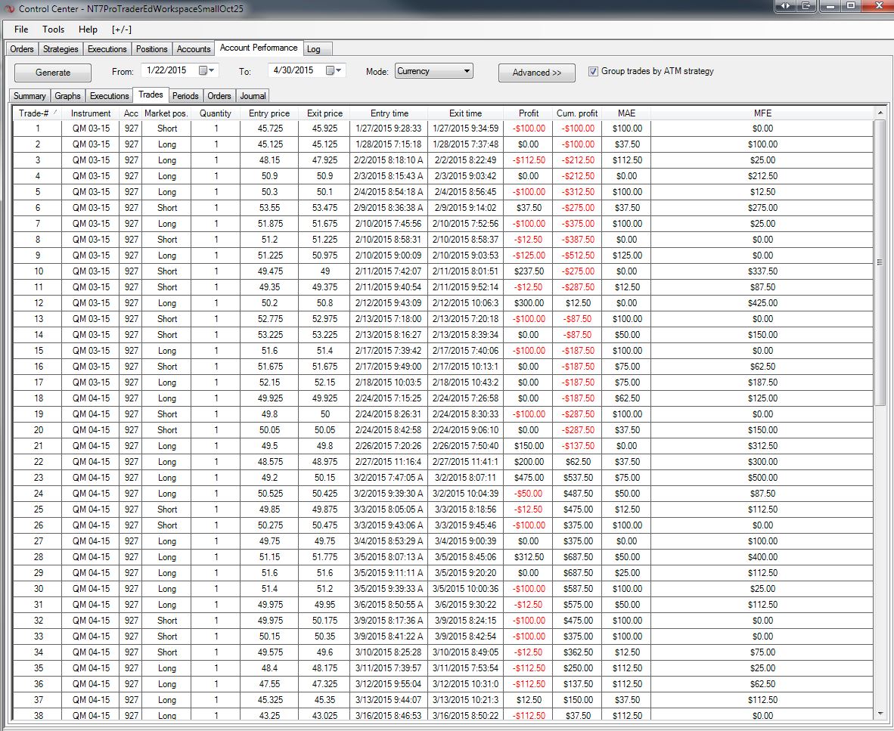
Task: Open the Executions sub-tab under Account Performance
Action: [x=109, y=96]
